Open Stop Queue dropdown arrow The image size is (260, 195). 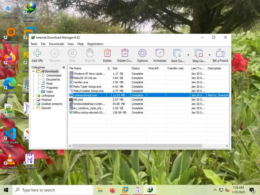point(209,55)
